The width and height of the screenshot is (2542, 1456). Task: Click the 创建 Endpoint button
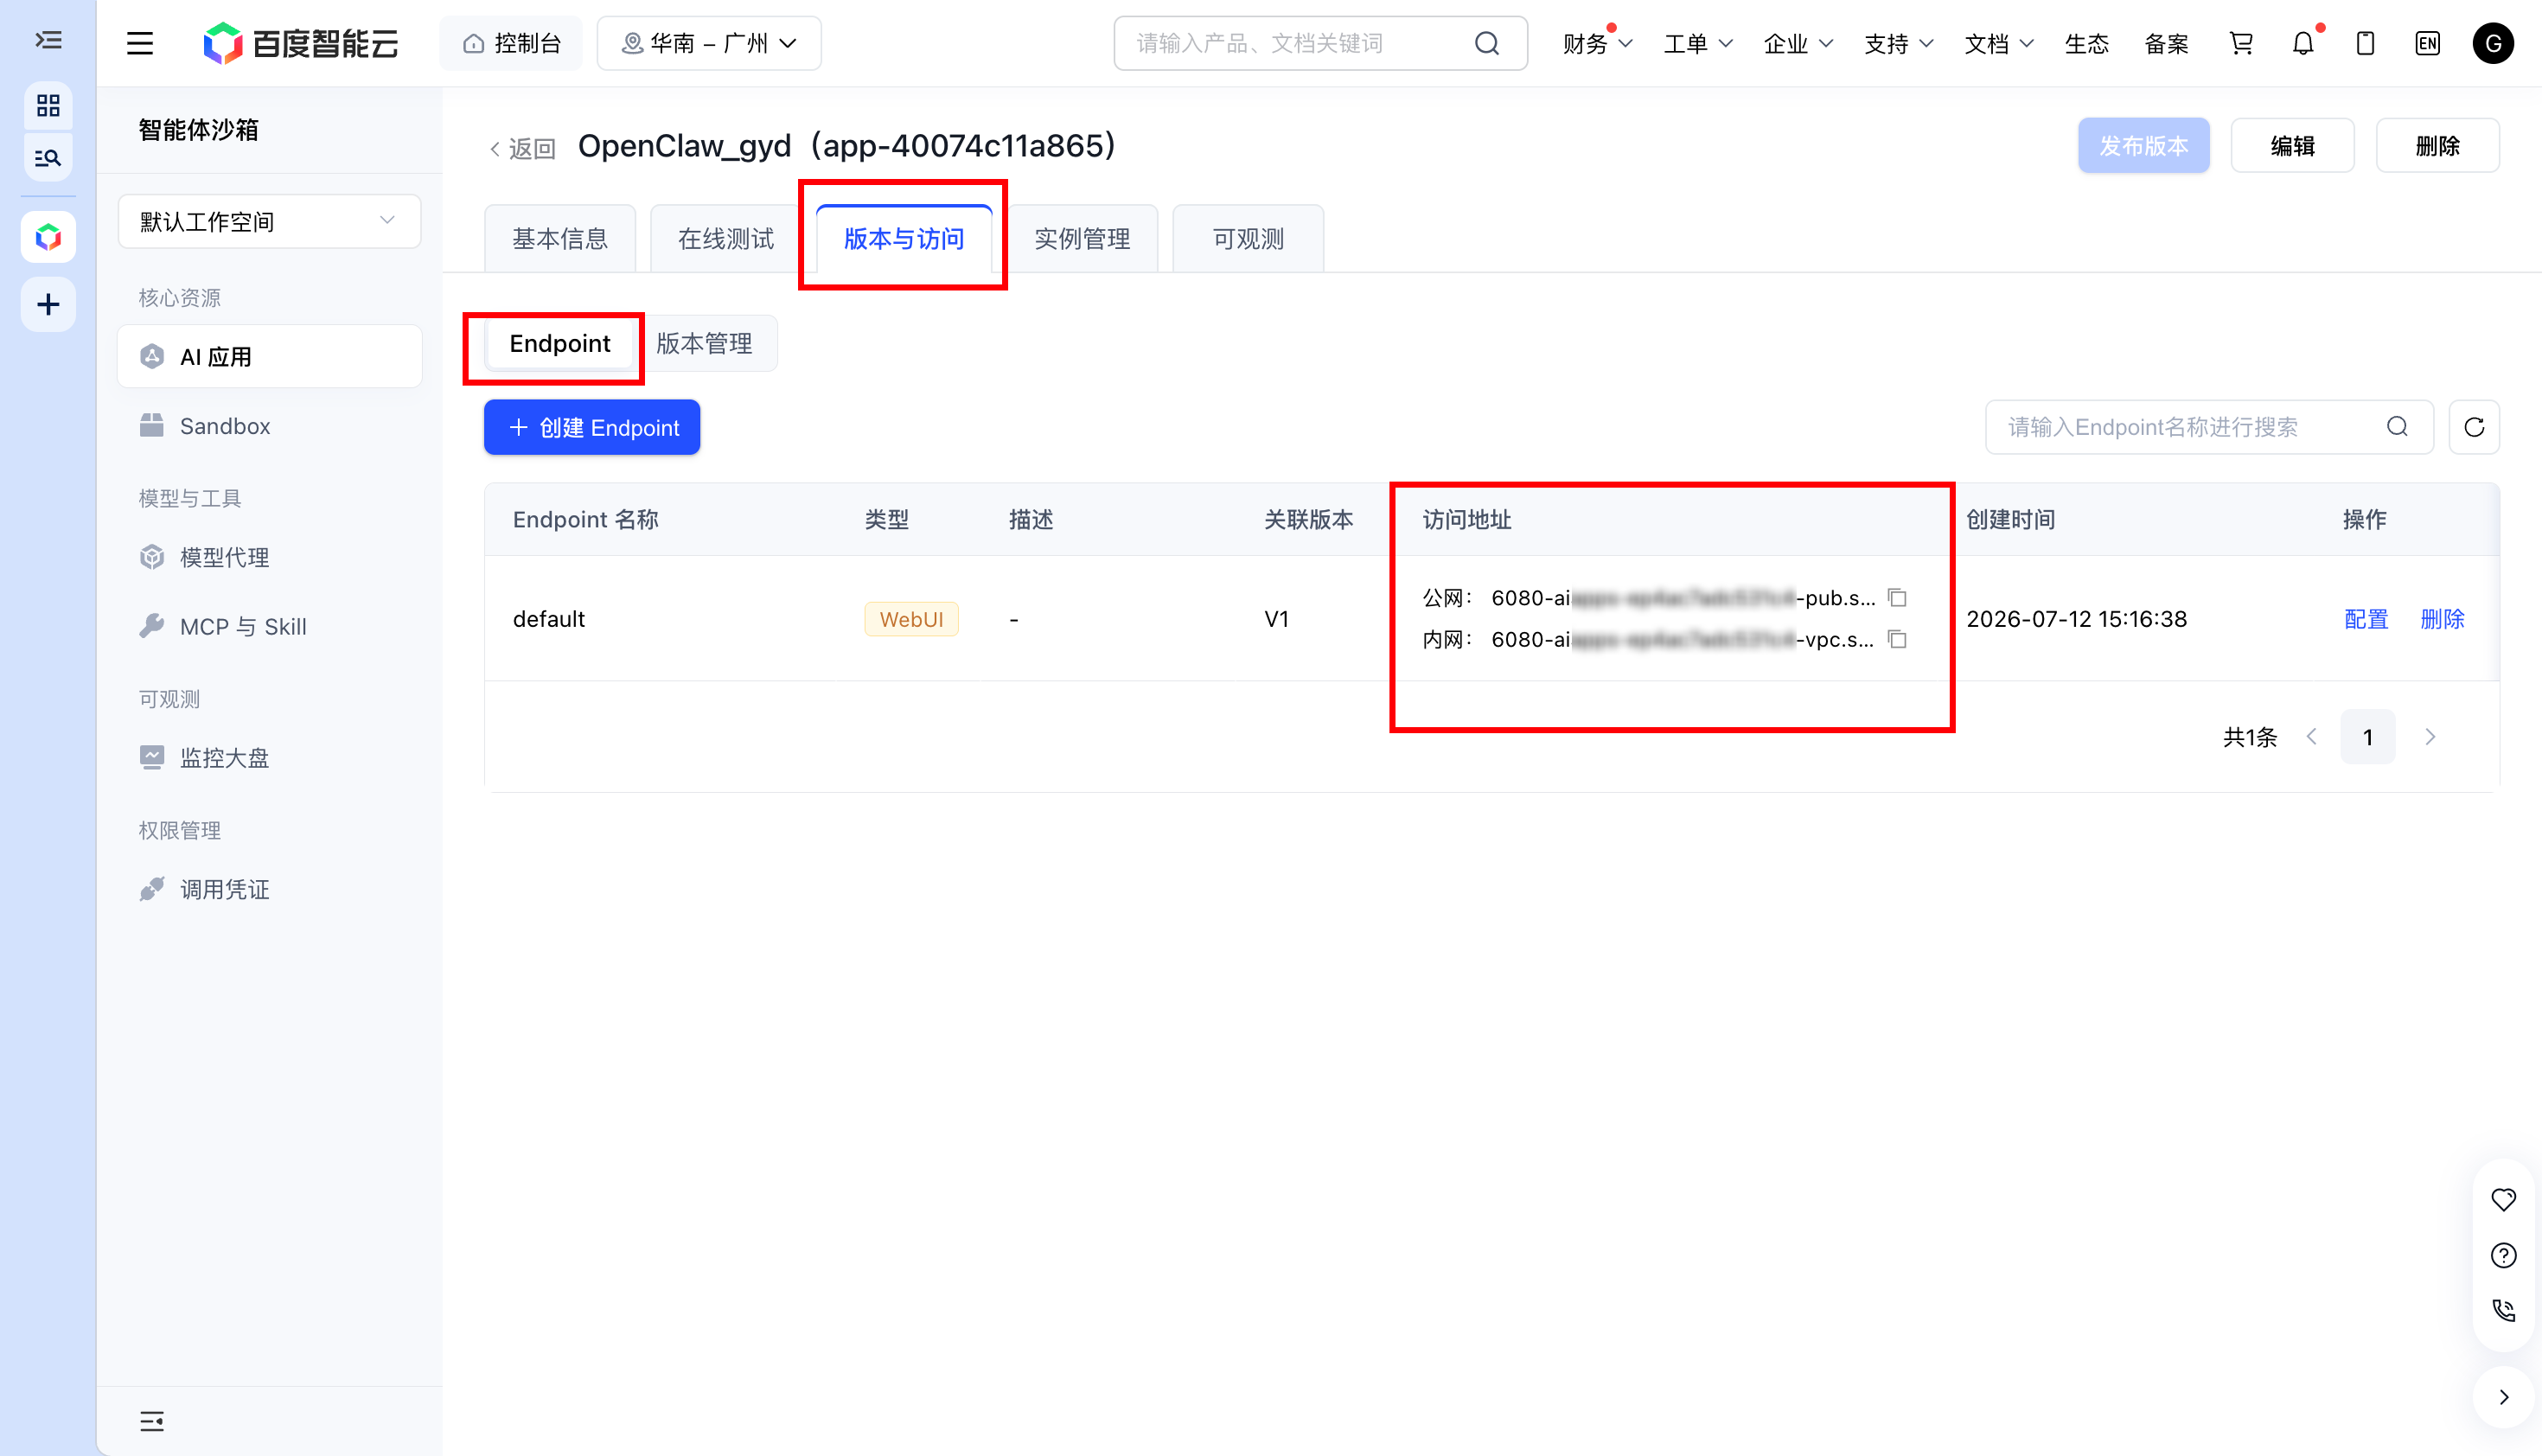592,427
